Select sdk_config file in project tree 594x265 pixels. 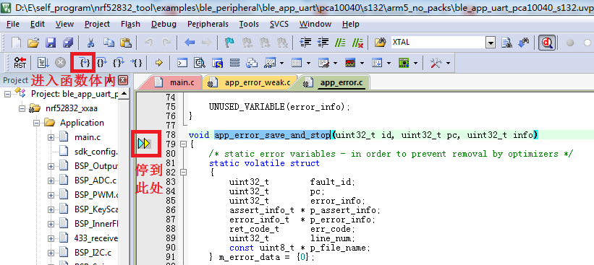click(x=96, y=152)
